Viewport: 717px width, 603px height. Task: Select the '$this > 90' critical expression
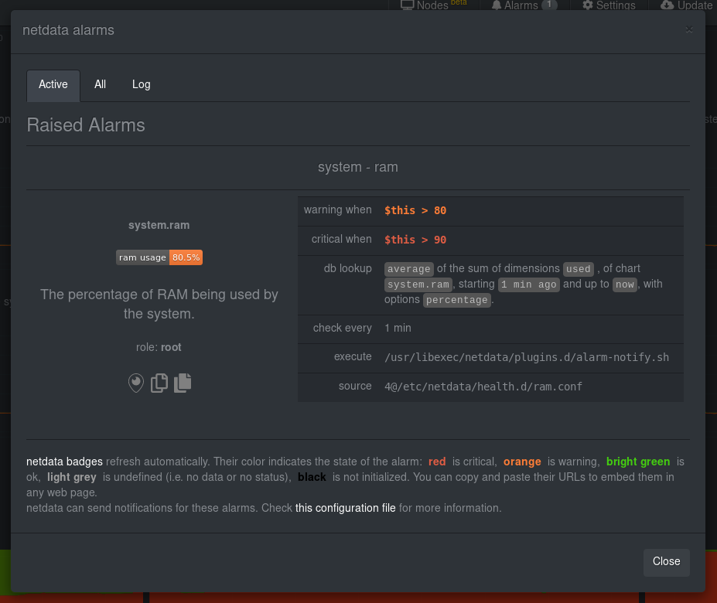pos(415,240)
